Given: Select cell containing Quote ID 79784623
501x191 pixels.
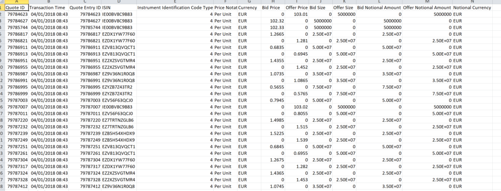Looking at the screenshot, I should pos(17,14).
